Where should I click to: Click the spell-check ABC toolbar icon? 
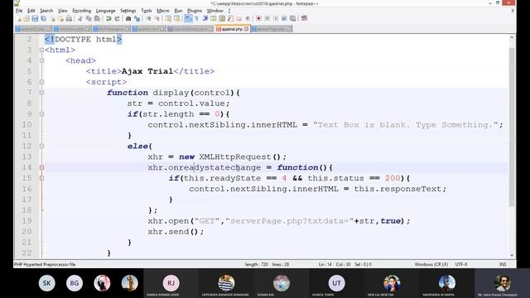[x=304, y=18]
